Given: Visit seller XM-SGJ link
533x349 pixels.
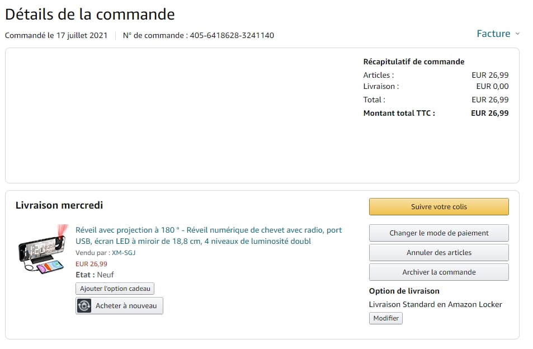Looking at the screenshot, I should click(x=124, y=253).
